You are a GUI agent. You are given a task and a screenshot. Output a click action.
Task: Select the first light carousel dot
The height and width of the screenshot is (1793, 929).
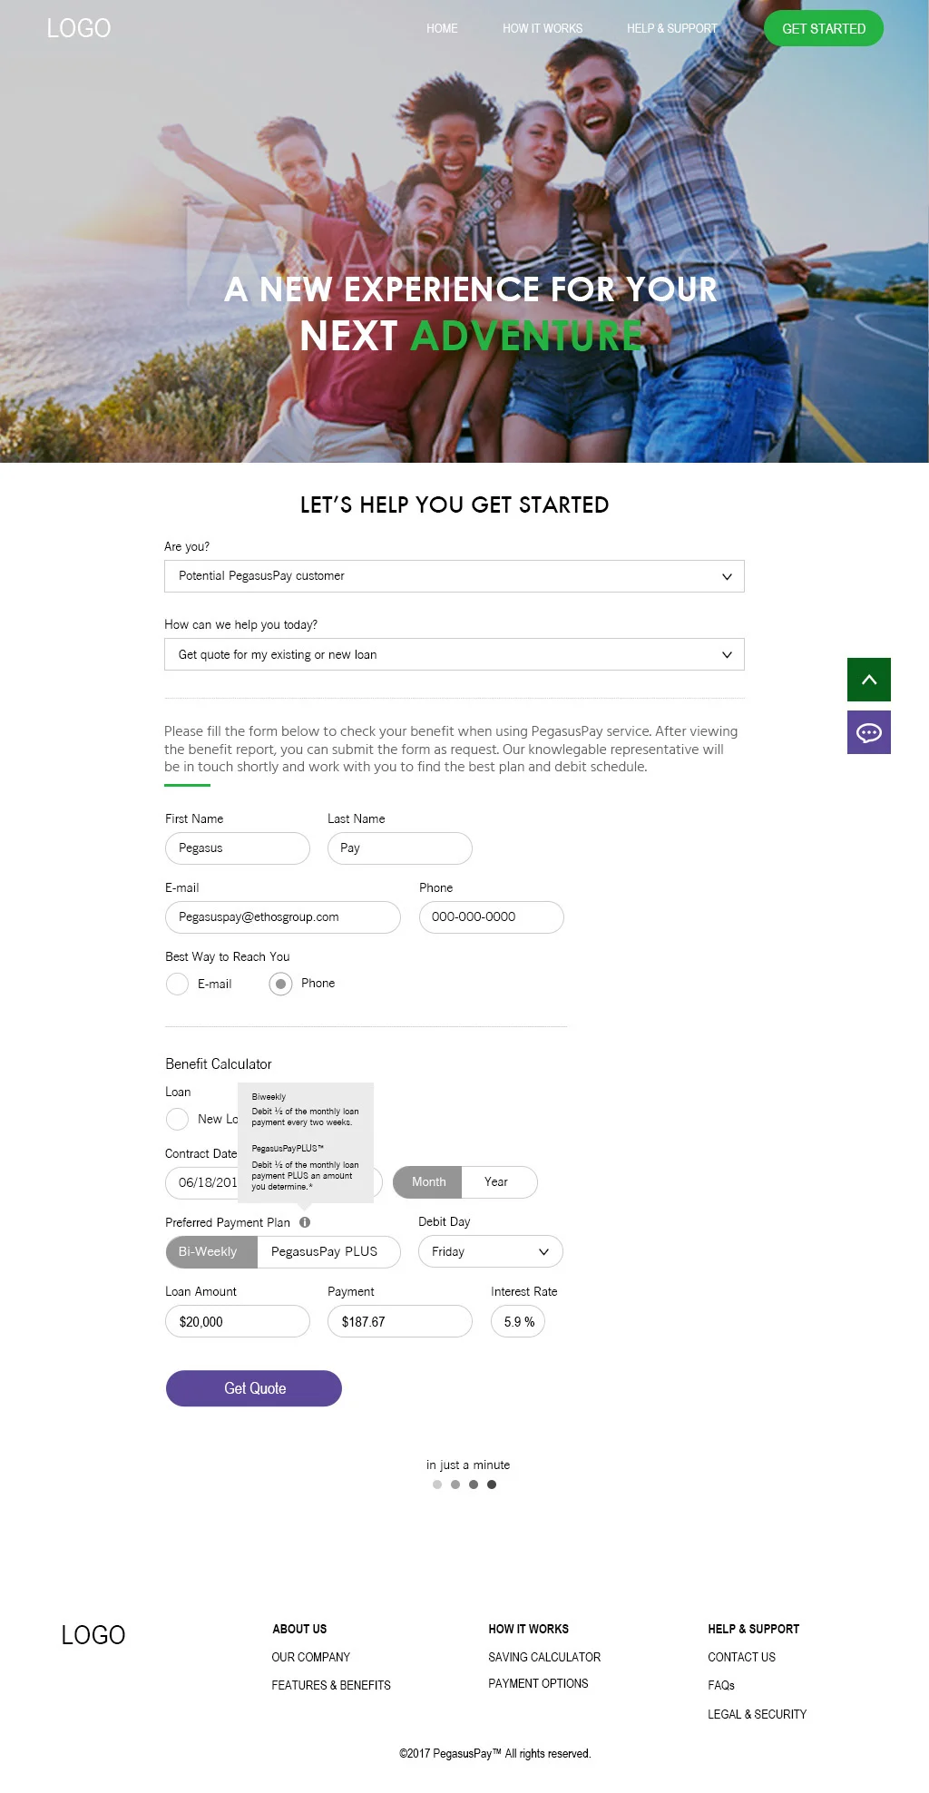pyautogui.click(x=437, y=1484)
